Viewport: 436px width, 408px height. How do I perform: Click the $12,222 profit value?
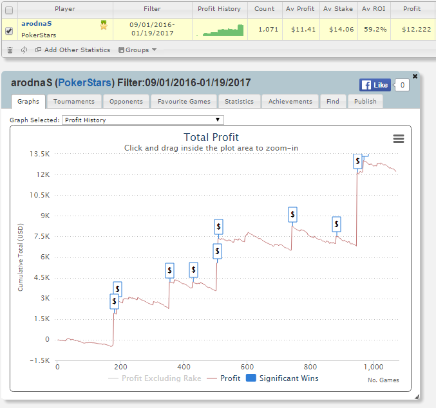(x=417, y=30)
